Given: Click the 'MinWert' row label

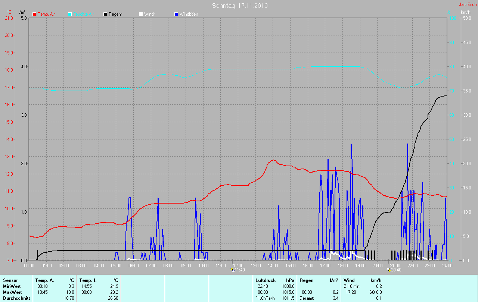Looking at the screenshot, I should click(12, 286).
